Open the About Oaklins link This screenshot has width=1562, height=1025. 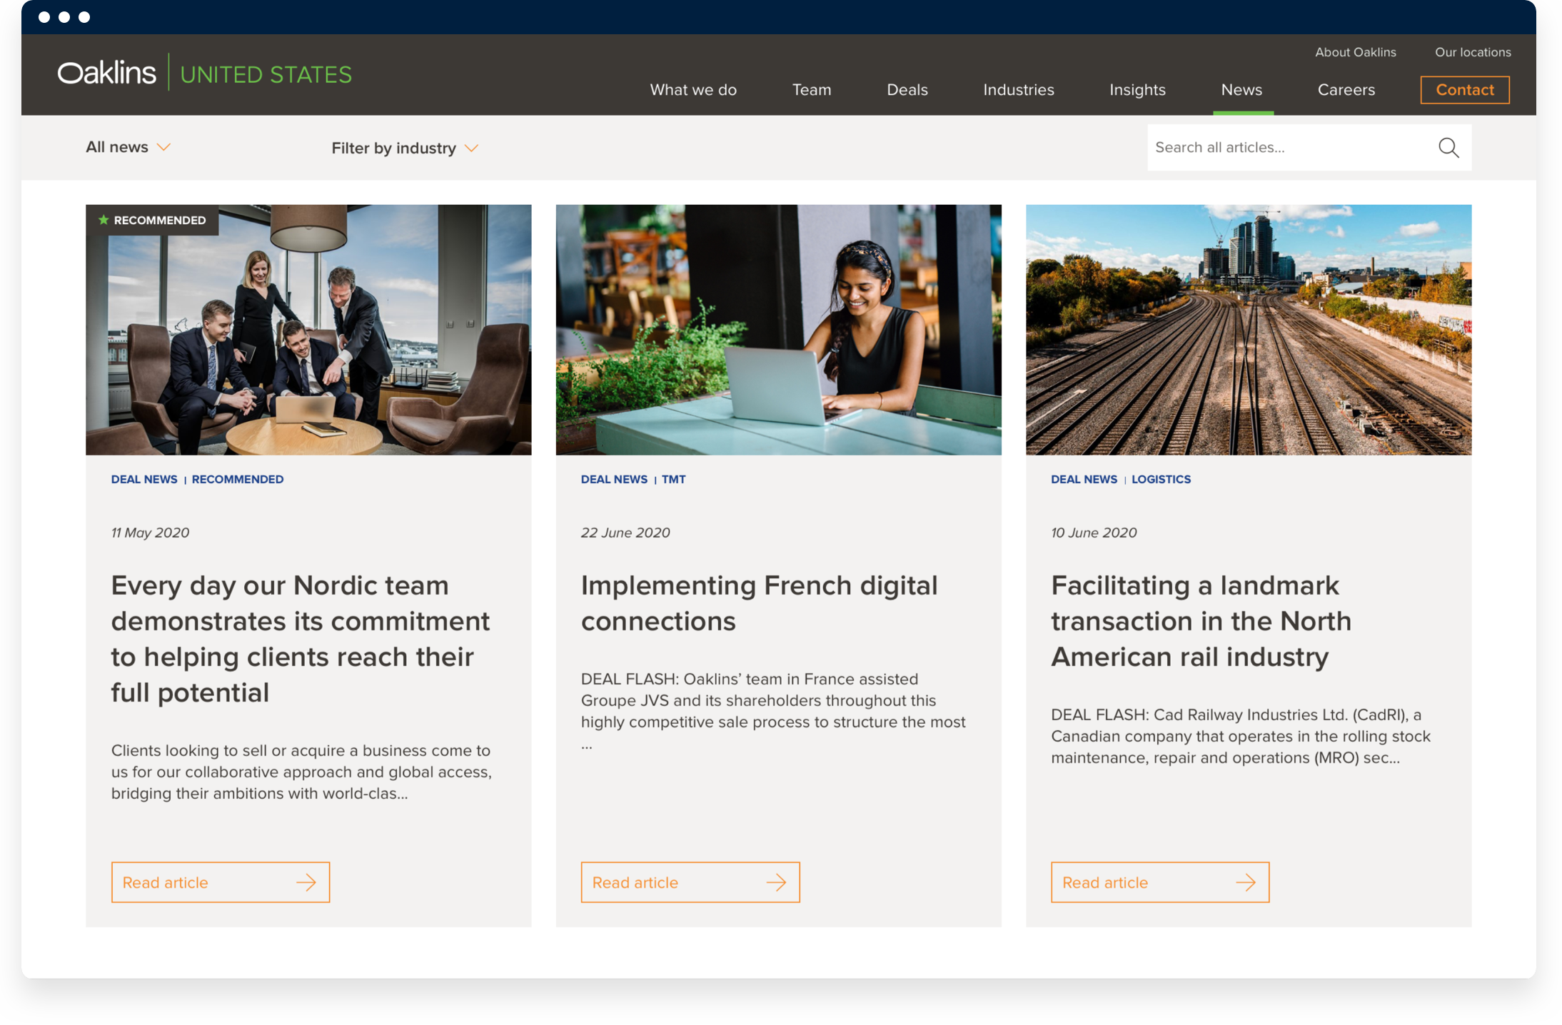click(x=1355, y=52)
